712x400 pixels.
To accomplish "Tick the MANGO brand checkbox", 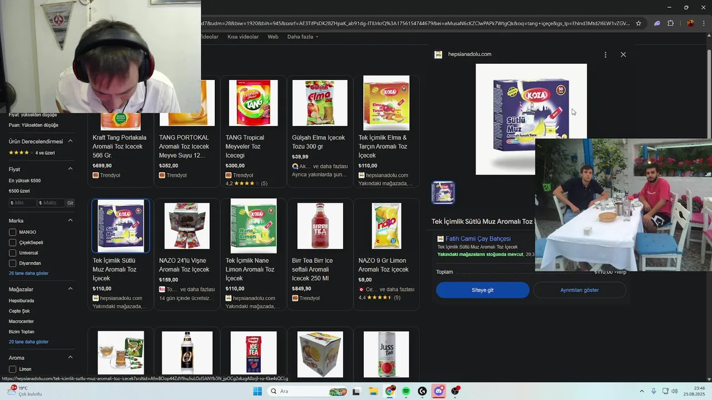I will 13,232.
